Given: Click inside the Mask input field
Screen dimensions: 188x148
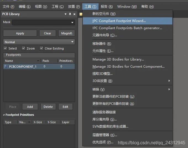Looking at the screenshot, I should (x=41, y=23).
